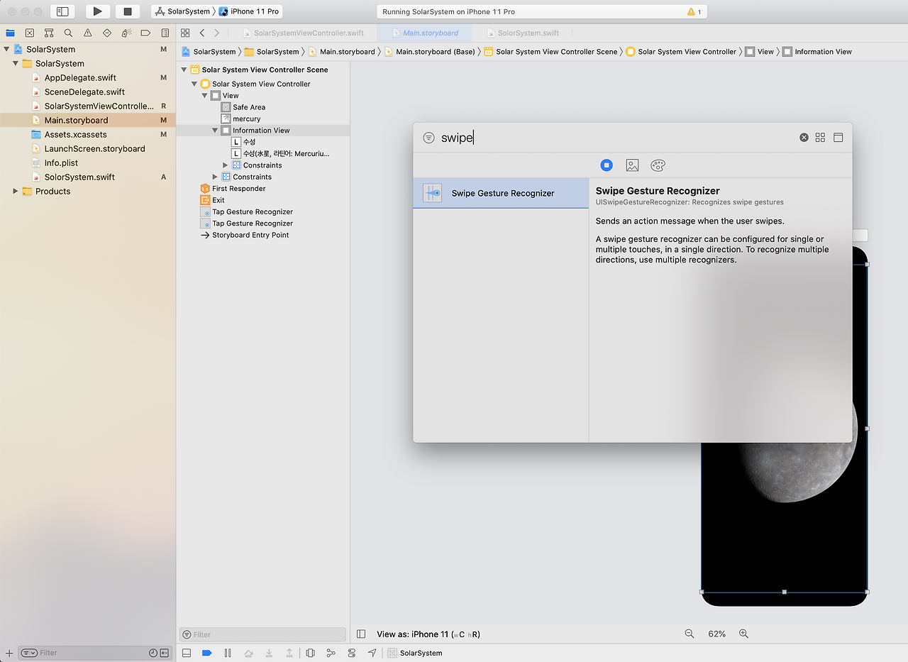This screenshot has height=662, width=908.
Task: Select Swipe Gesture Recognizer result
Action: click(x=501, y=193)
